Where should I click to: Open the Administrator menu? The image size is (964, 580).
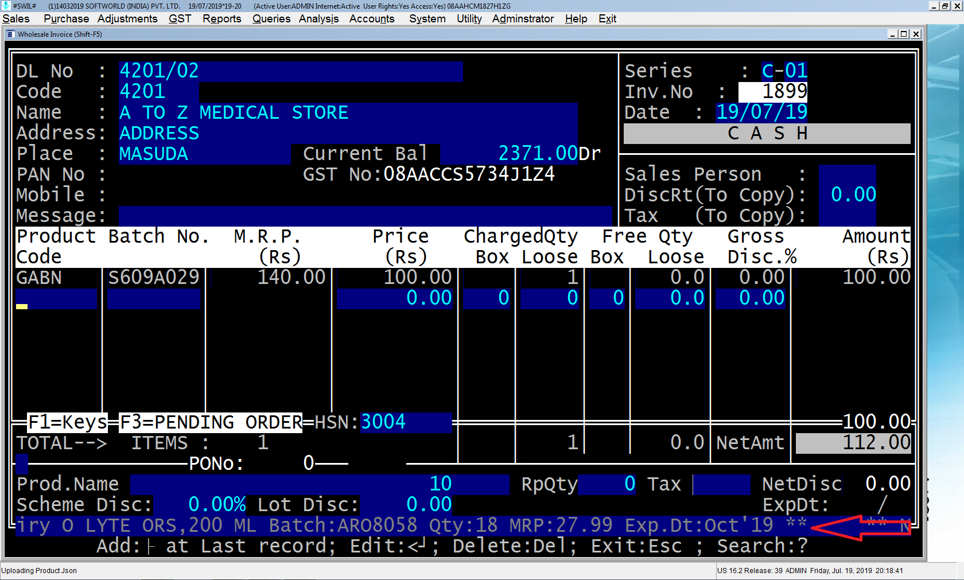[x=523, y=19]
